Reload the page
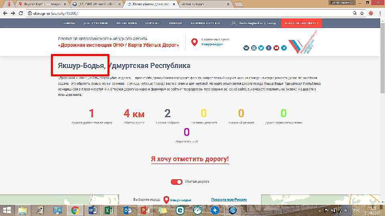The height and width of the screenshot is (216, 385). click(x=20, y=13)
